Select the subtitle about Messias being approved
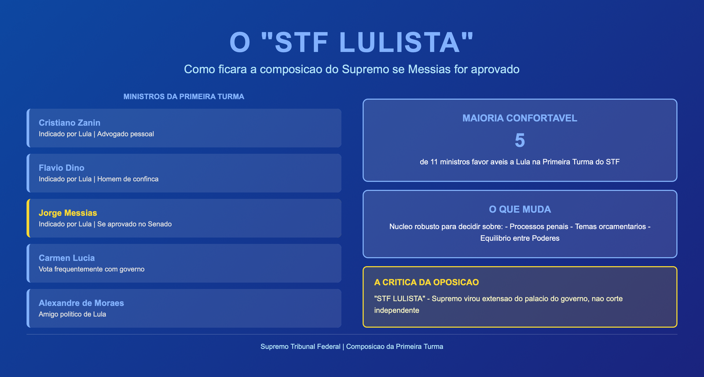Image resolution: width=704 pixels, height=377 pixels. point(352,69)
